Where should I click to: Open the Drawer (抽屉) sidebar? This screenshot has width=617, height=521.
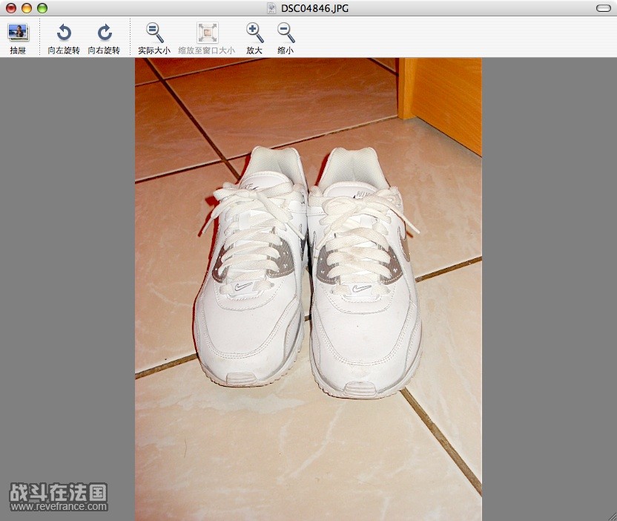point(18,38)
